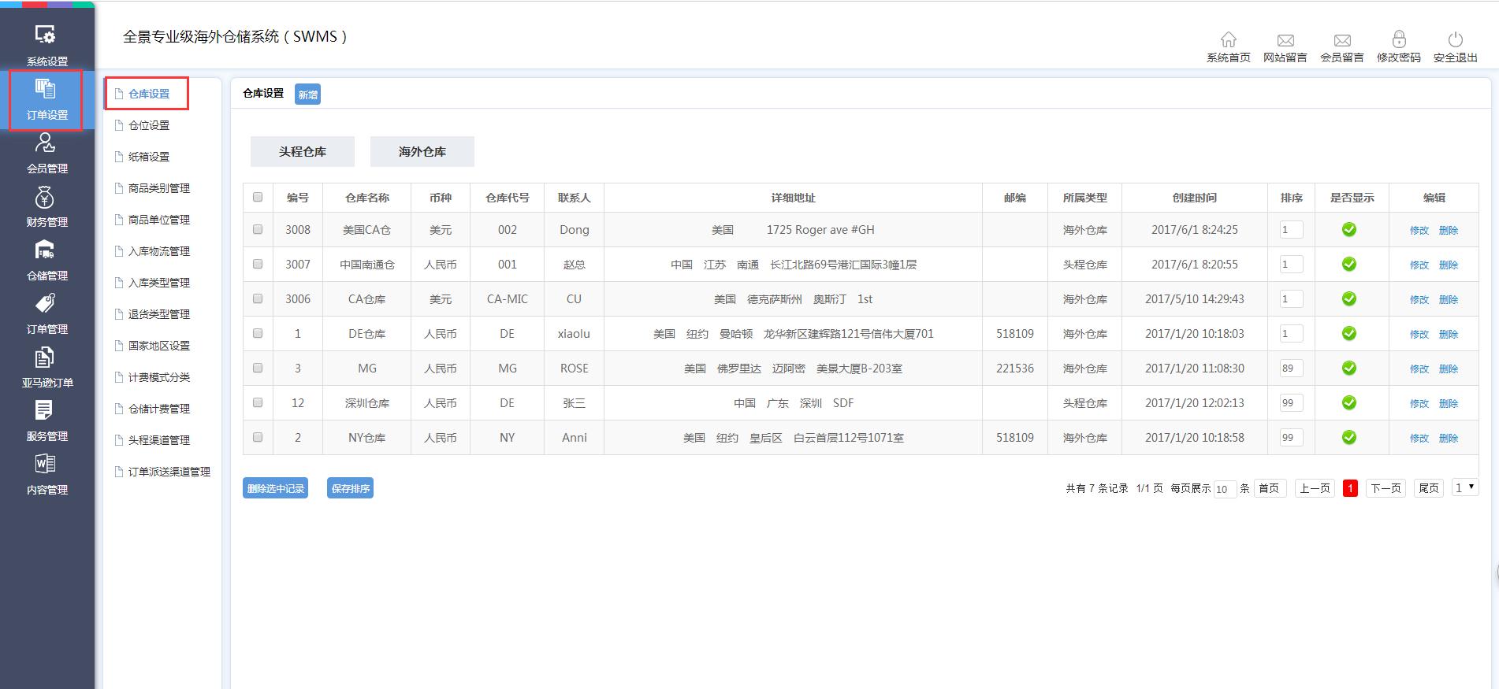
Task: Toggle green display status for 美国CA仓
Action: 1349,230
